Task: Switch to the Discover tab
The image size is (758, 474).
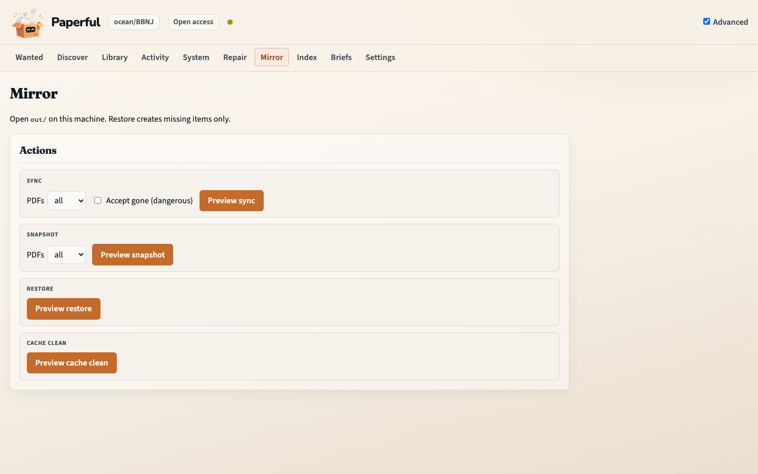Action: click(x=73, y=57)
